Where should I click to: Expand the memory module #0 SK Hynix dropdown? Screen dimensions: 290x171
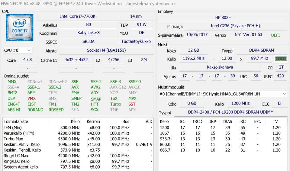223,94
